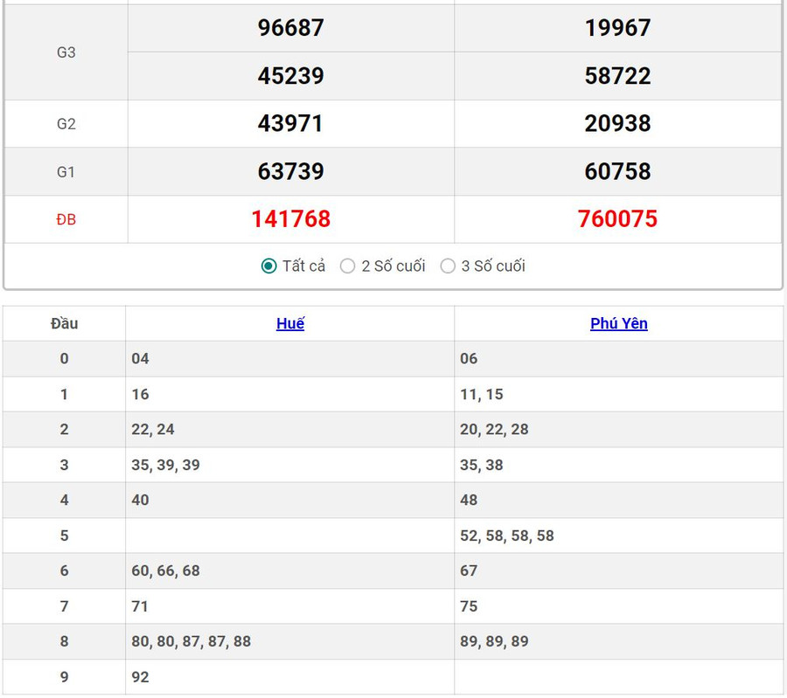Select the "Tất cả" radio option
Viewport: 787px width, 698px height.
pos(269,266)
